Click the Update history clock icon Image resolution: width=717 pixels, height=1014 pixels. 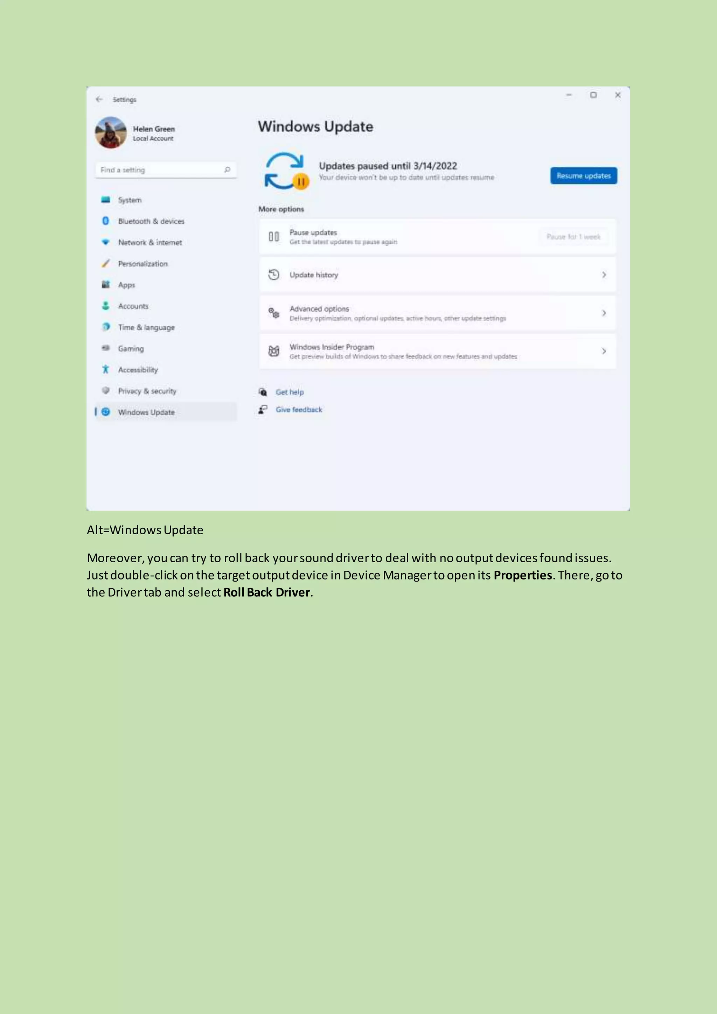(274, 275)
